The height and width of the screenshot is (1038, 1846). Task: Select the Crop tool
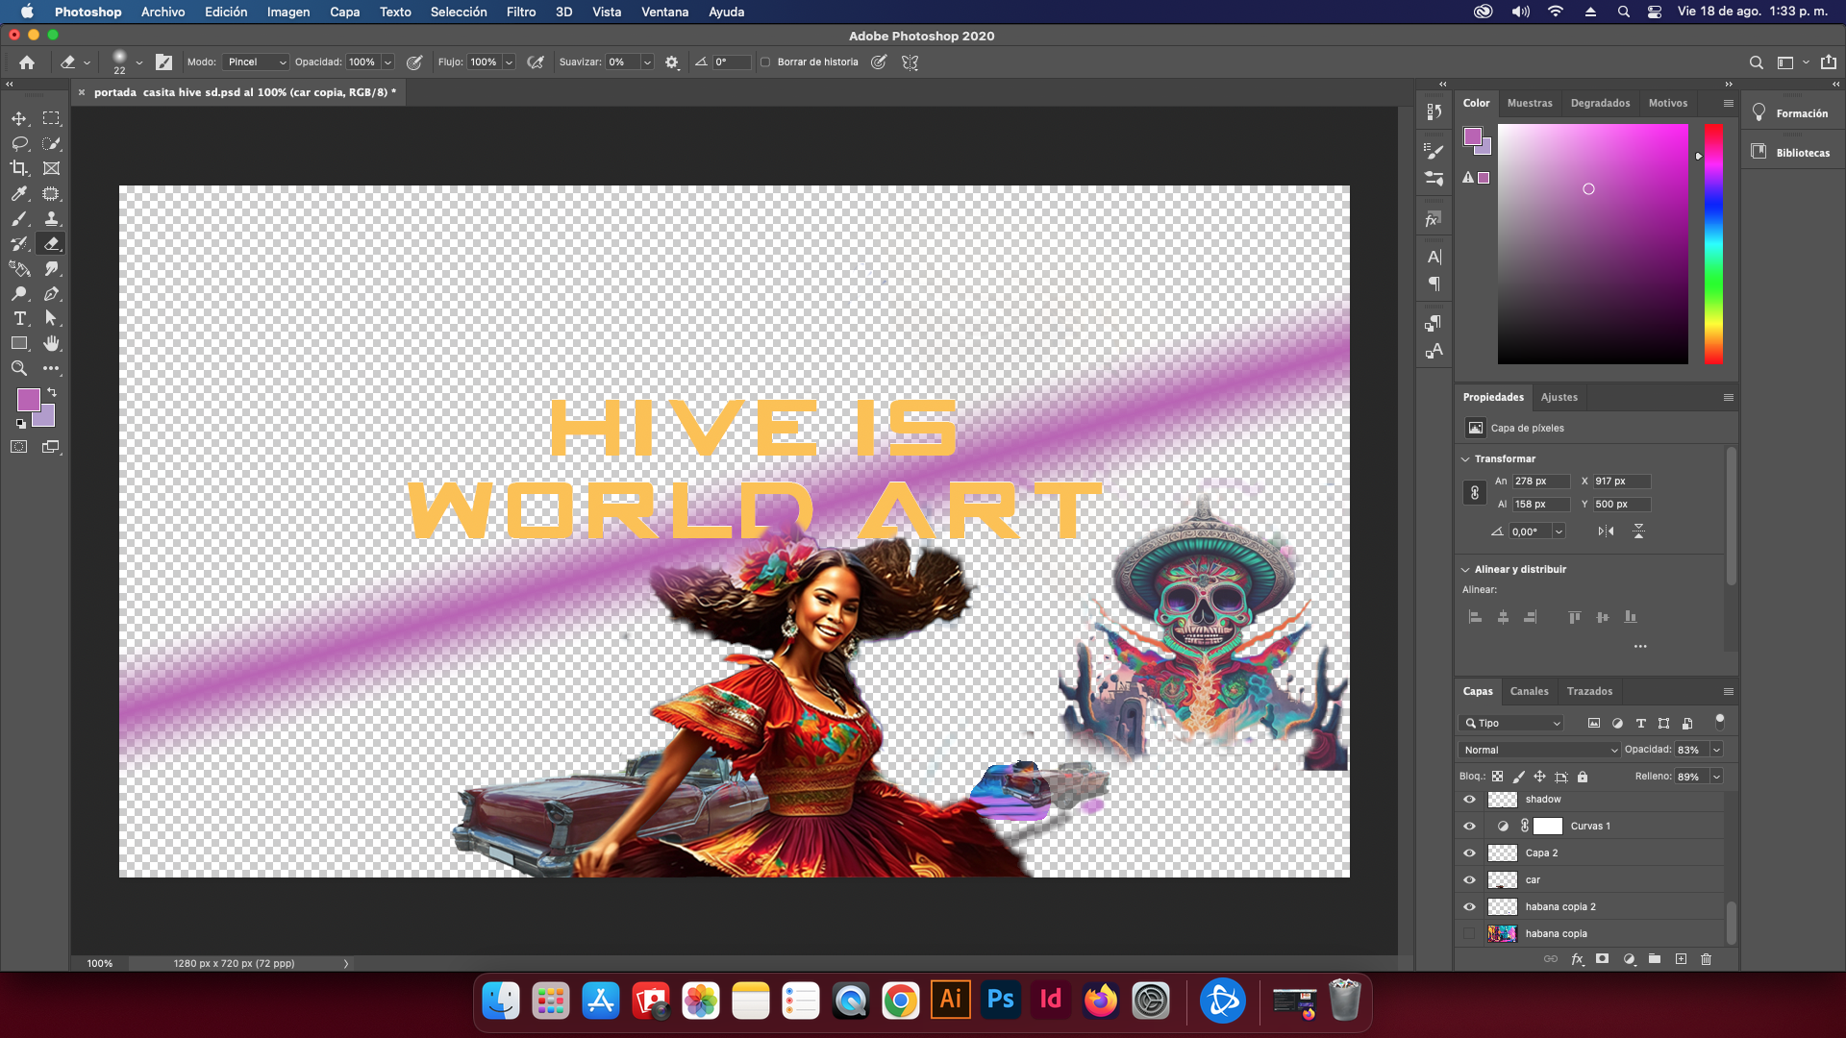point(19,168)
